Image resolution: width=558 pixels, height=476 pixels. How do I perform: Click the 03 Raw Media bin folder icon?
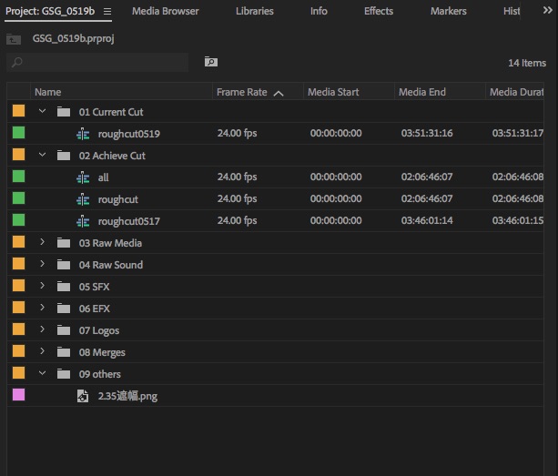click(x=63, y=243)
